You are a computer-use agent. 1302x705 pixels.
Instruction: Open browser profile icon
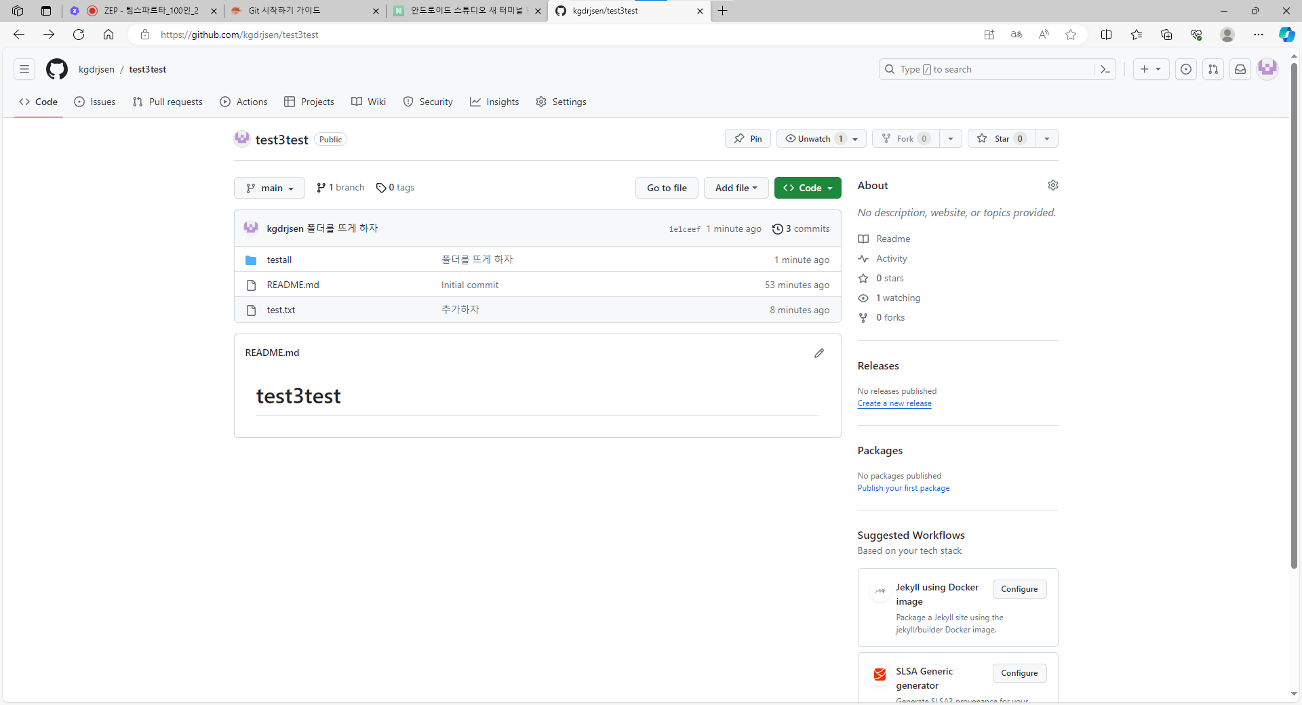pyautogui.click(x=1227, y=35)
